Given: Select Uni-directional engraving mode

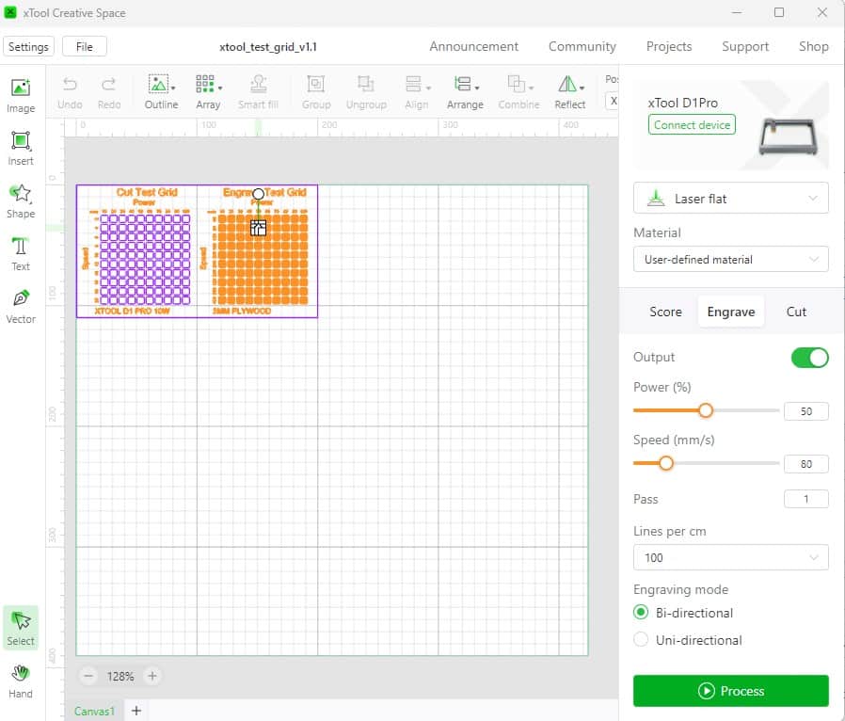Looking at the screenshot, I should point(642,640).
